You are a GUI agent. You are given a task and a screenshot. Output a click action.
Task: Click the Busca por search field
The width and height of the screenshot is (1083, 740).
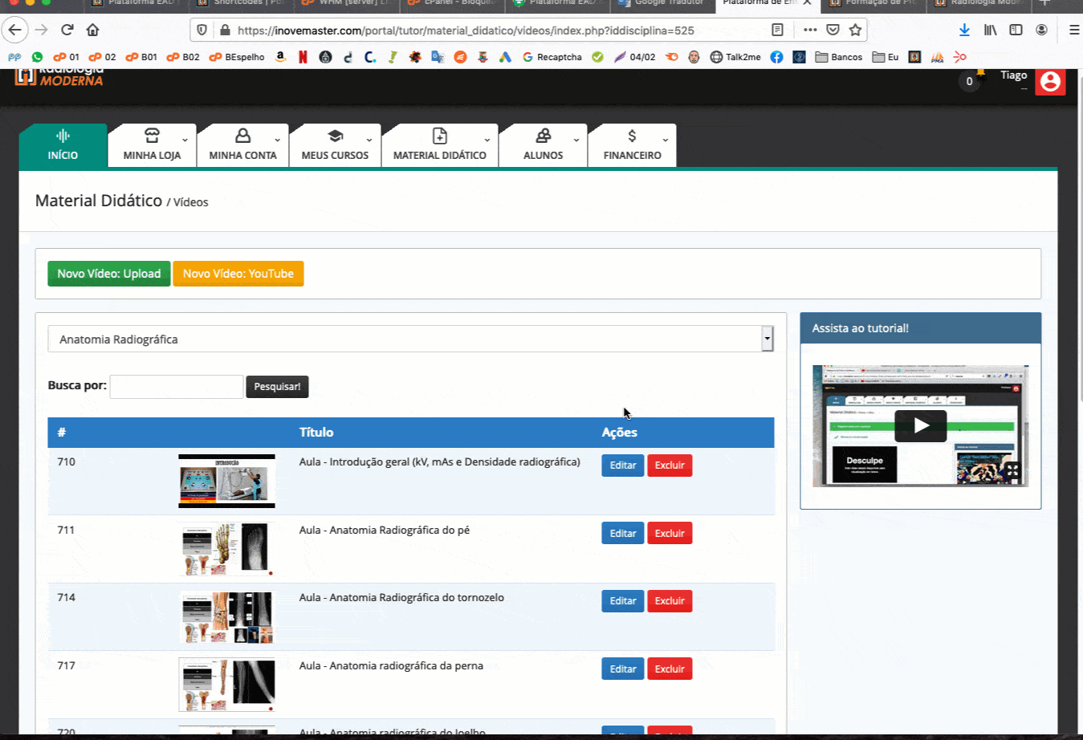tap(177, 387)
